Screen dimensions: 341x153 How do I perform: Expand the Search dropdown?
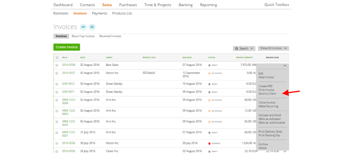(x=244, y=48)
